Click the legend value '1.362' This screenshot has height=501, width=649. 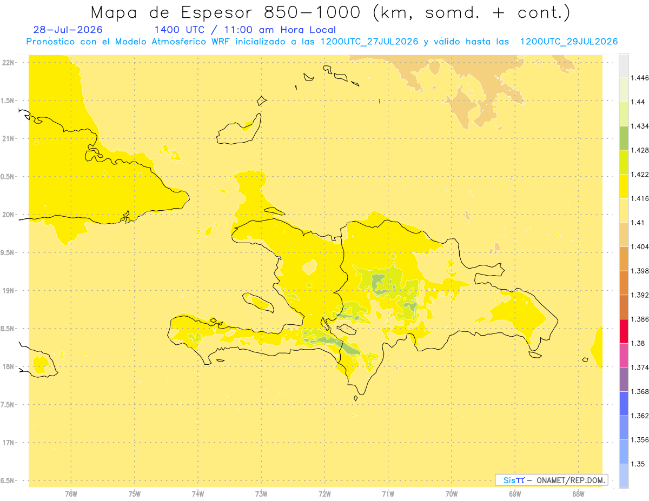640,416
